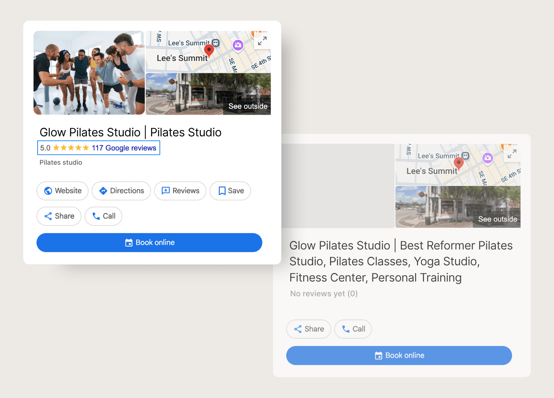This screenshot has width=554, height=398.
Task: Expand the map in the front card
Action: pyautogui.click(x=262, y=41)
